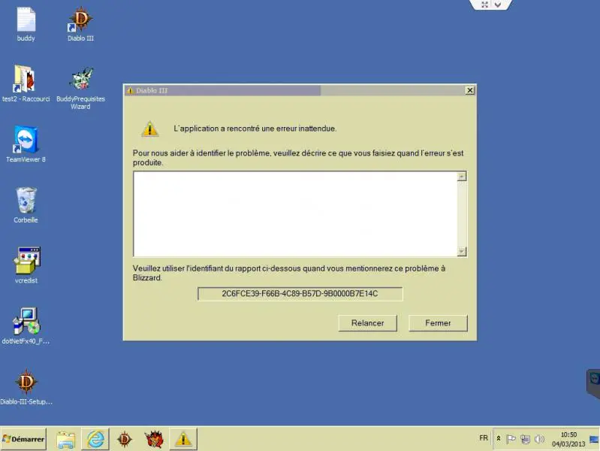Click the description box scroll-down arrow

[462, 252]
